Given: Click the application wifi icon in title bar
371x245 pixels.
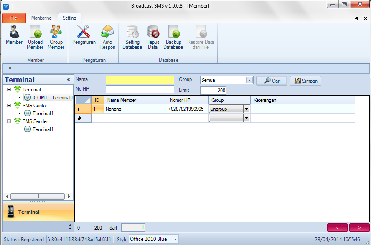Looking at the screenshot, I should click(x=6, y=6).
